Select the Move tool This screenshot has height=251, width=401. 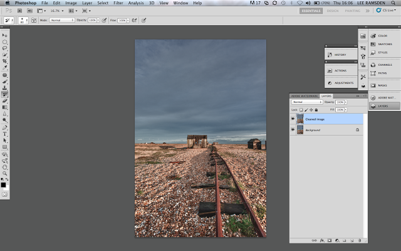[x=4, y=35]
